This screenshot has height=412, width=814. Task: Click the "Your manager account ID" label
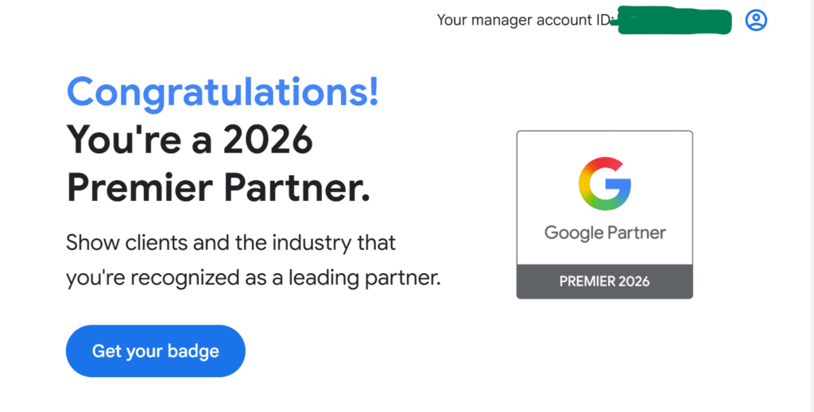click(521, 21)
